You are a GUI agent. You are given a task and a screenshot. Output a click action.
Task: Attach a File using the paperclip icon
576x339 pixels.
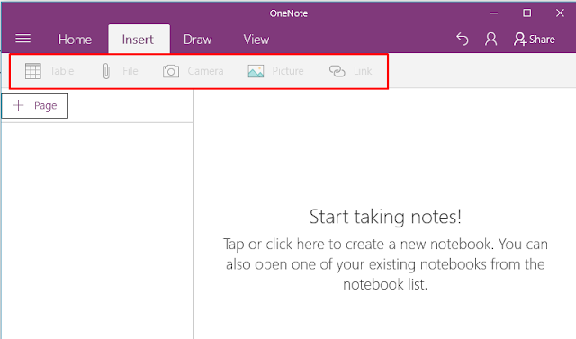coord(120,71)
